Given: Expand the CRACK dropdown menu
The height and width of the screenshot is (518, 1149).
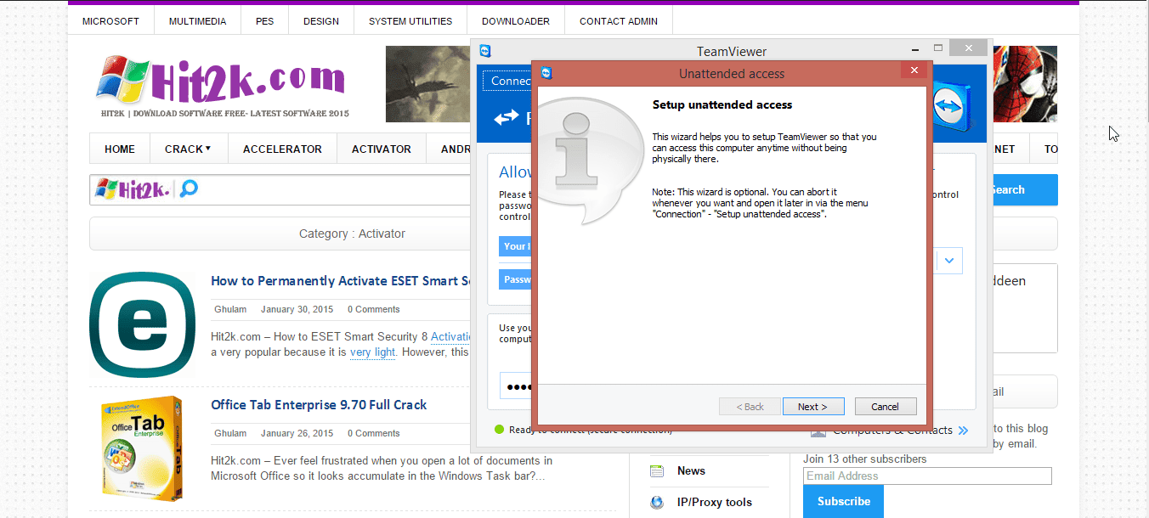Looking at the screenshot, I should pyautogui.click(x=188, y=149).
